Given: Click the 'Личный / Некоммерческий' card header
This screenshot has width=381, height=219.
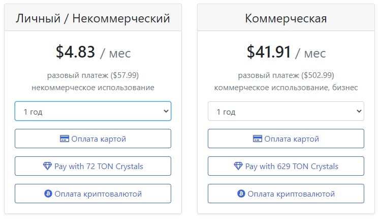Looking at the screenshot, I should point(93,17).
